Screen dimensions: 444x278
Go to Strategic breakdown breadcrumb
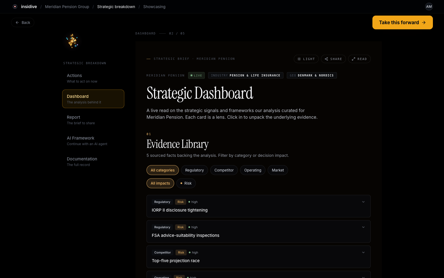click(116, 7)
